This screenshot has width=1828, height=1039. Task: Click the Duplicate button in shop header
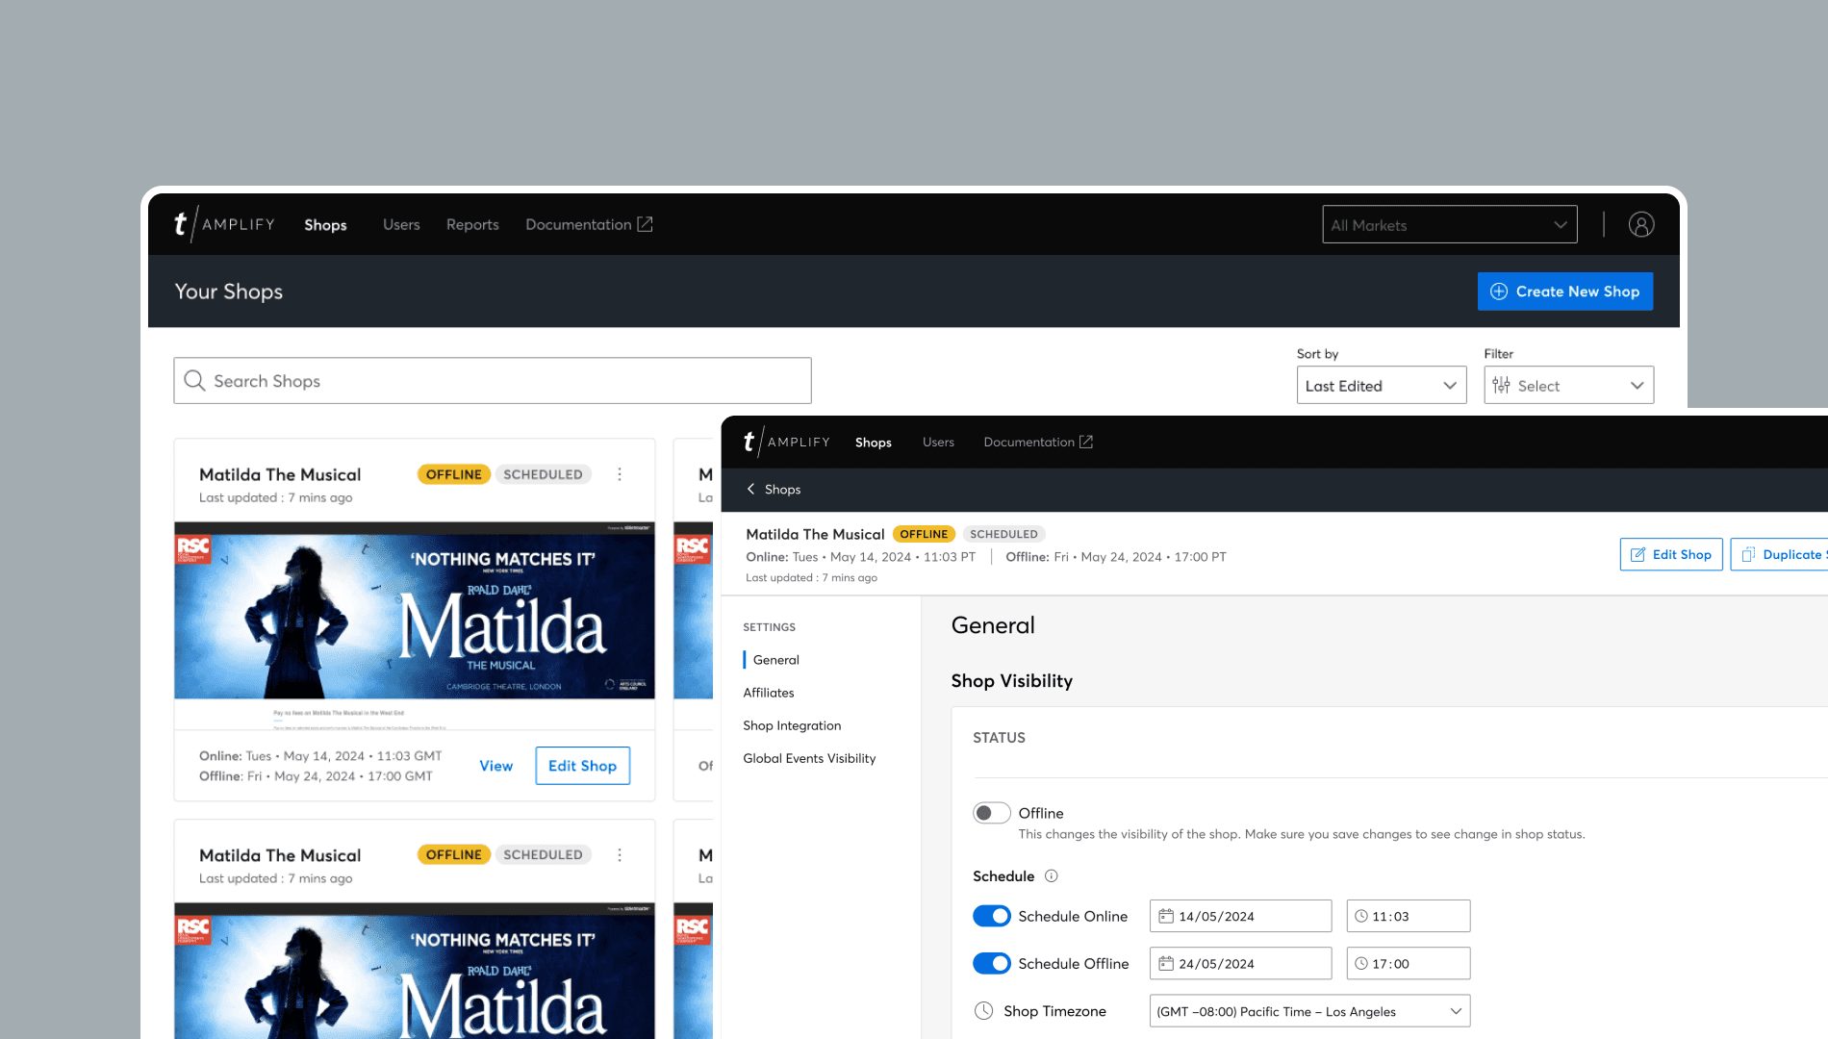pos(1779,554)
